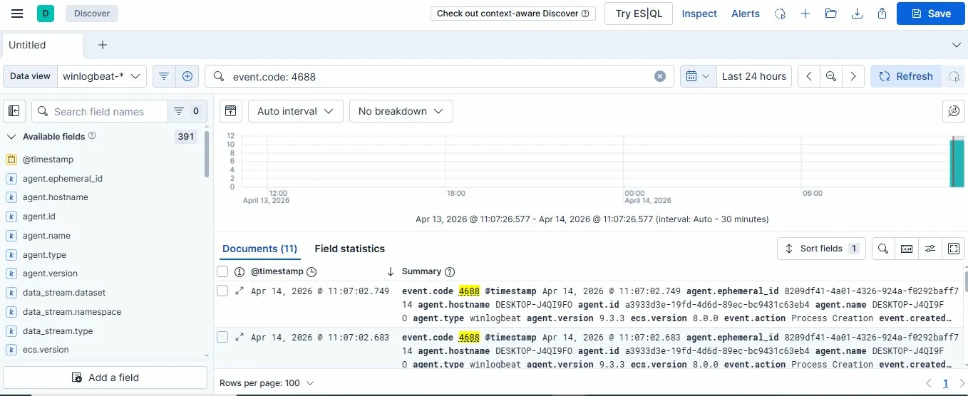Image resolution: width=968 pixels, height=396 pixels.
Task: Go to page 1 in pagination
Action: click(x=945, y=383)
